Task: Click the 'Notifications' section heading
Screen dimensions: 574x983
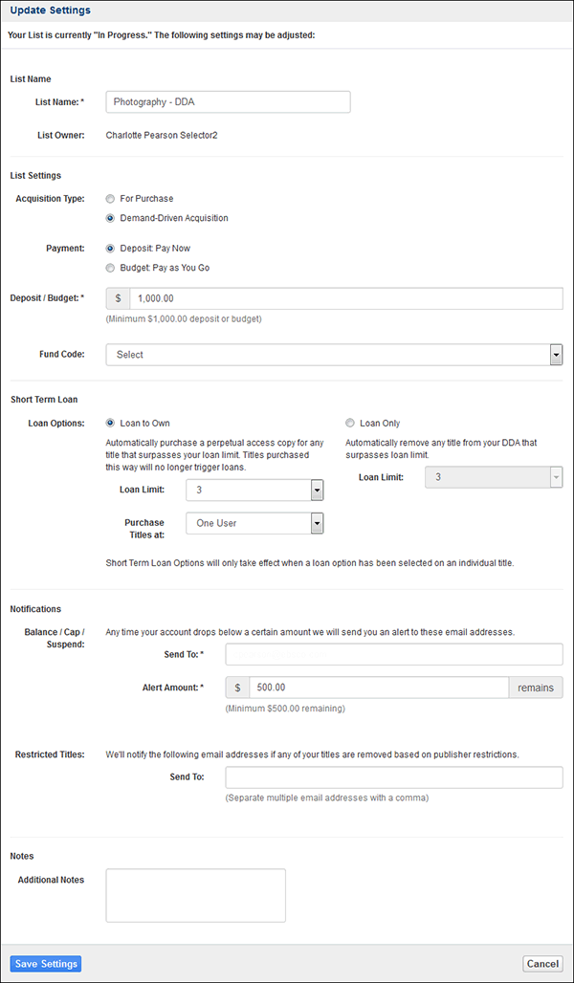Action: [35, 608]
